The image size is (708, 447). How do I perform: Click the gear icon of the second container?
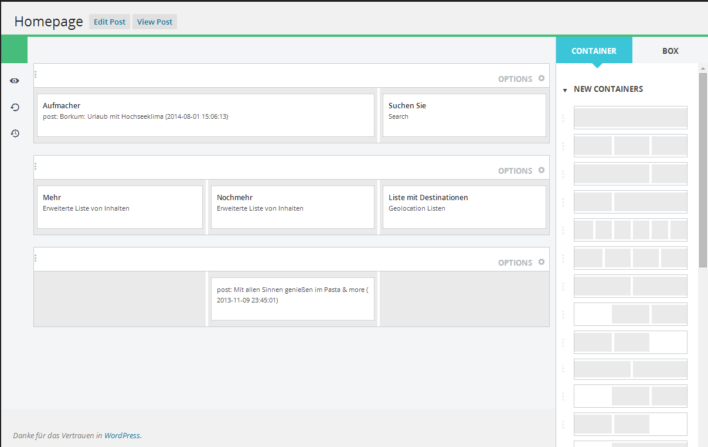pyautogui.click(x=542, y=170)
